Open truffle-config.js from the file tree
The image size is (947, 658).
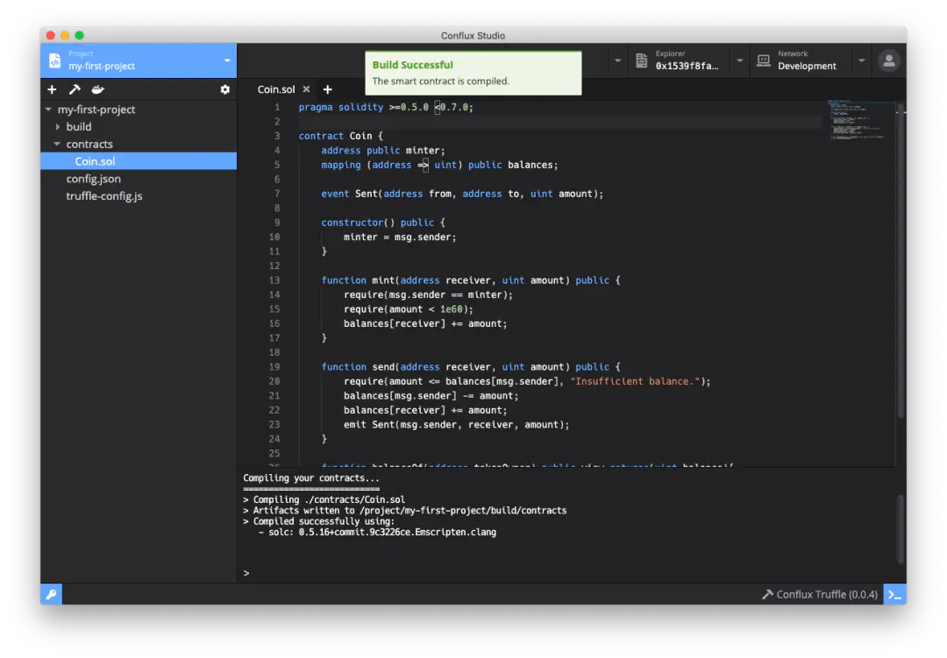coord(104,196)
